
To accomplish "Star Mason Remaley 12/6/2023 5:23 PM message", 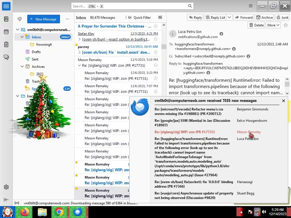I will 156,78.
